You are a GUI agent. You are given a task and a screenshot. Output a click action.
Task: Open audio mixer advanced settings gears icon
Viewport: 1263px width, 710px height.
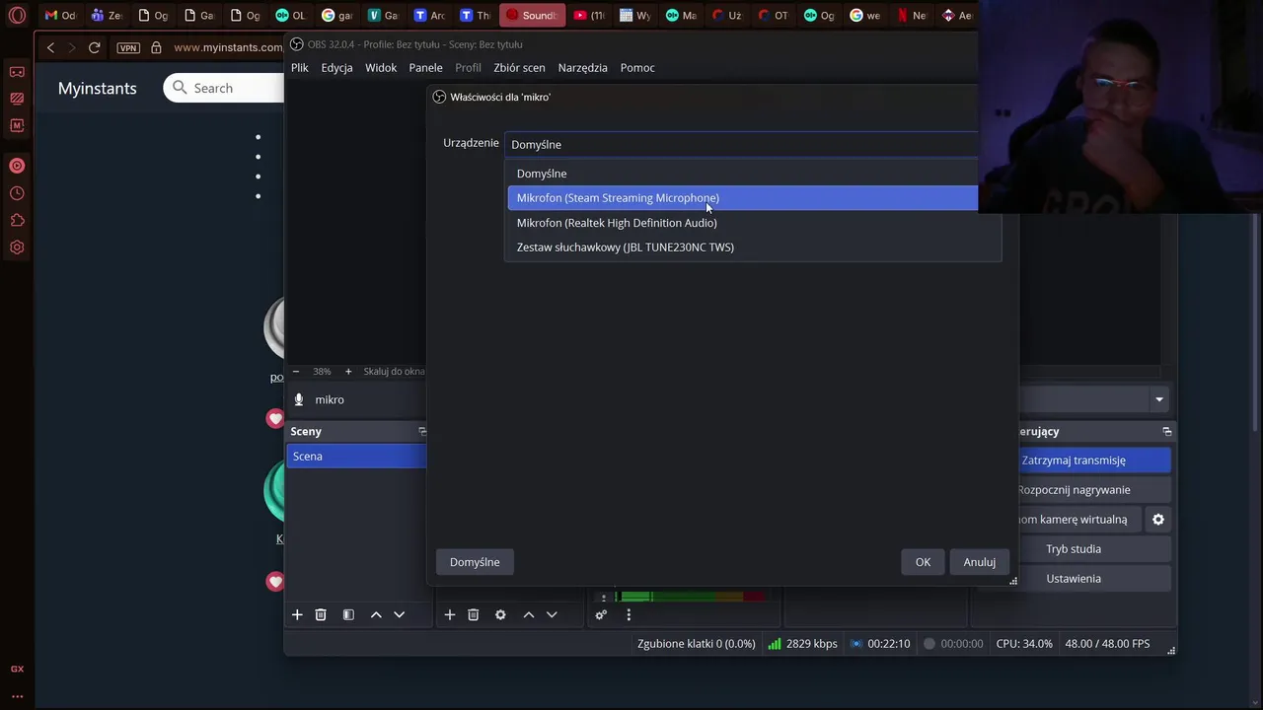pos(601,614)
